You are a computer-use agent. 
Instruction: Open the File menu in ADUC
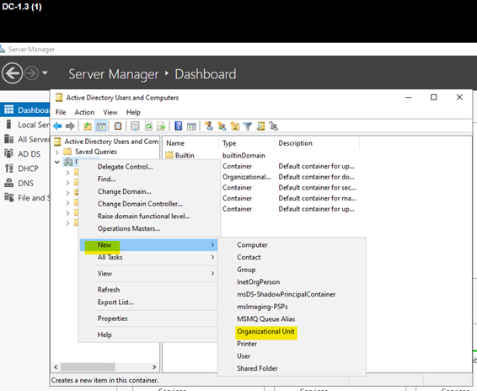(x=61, y=112)
